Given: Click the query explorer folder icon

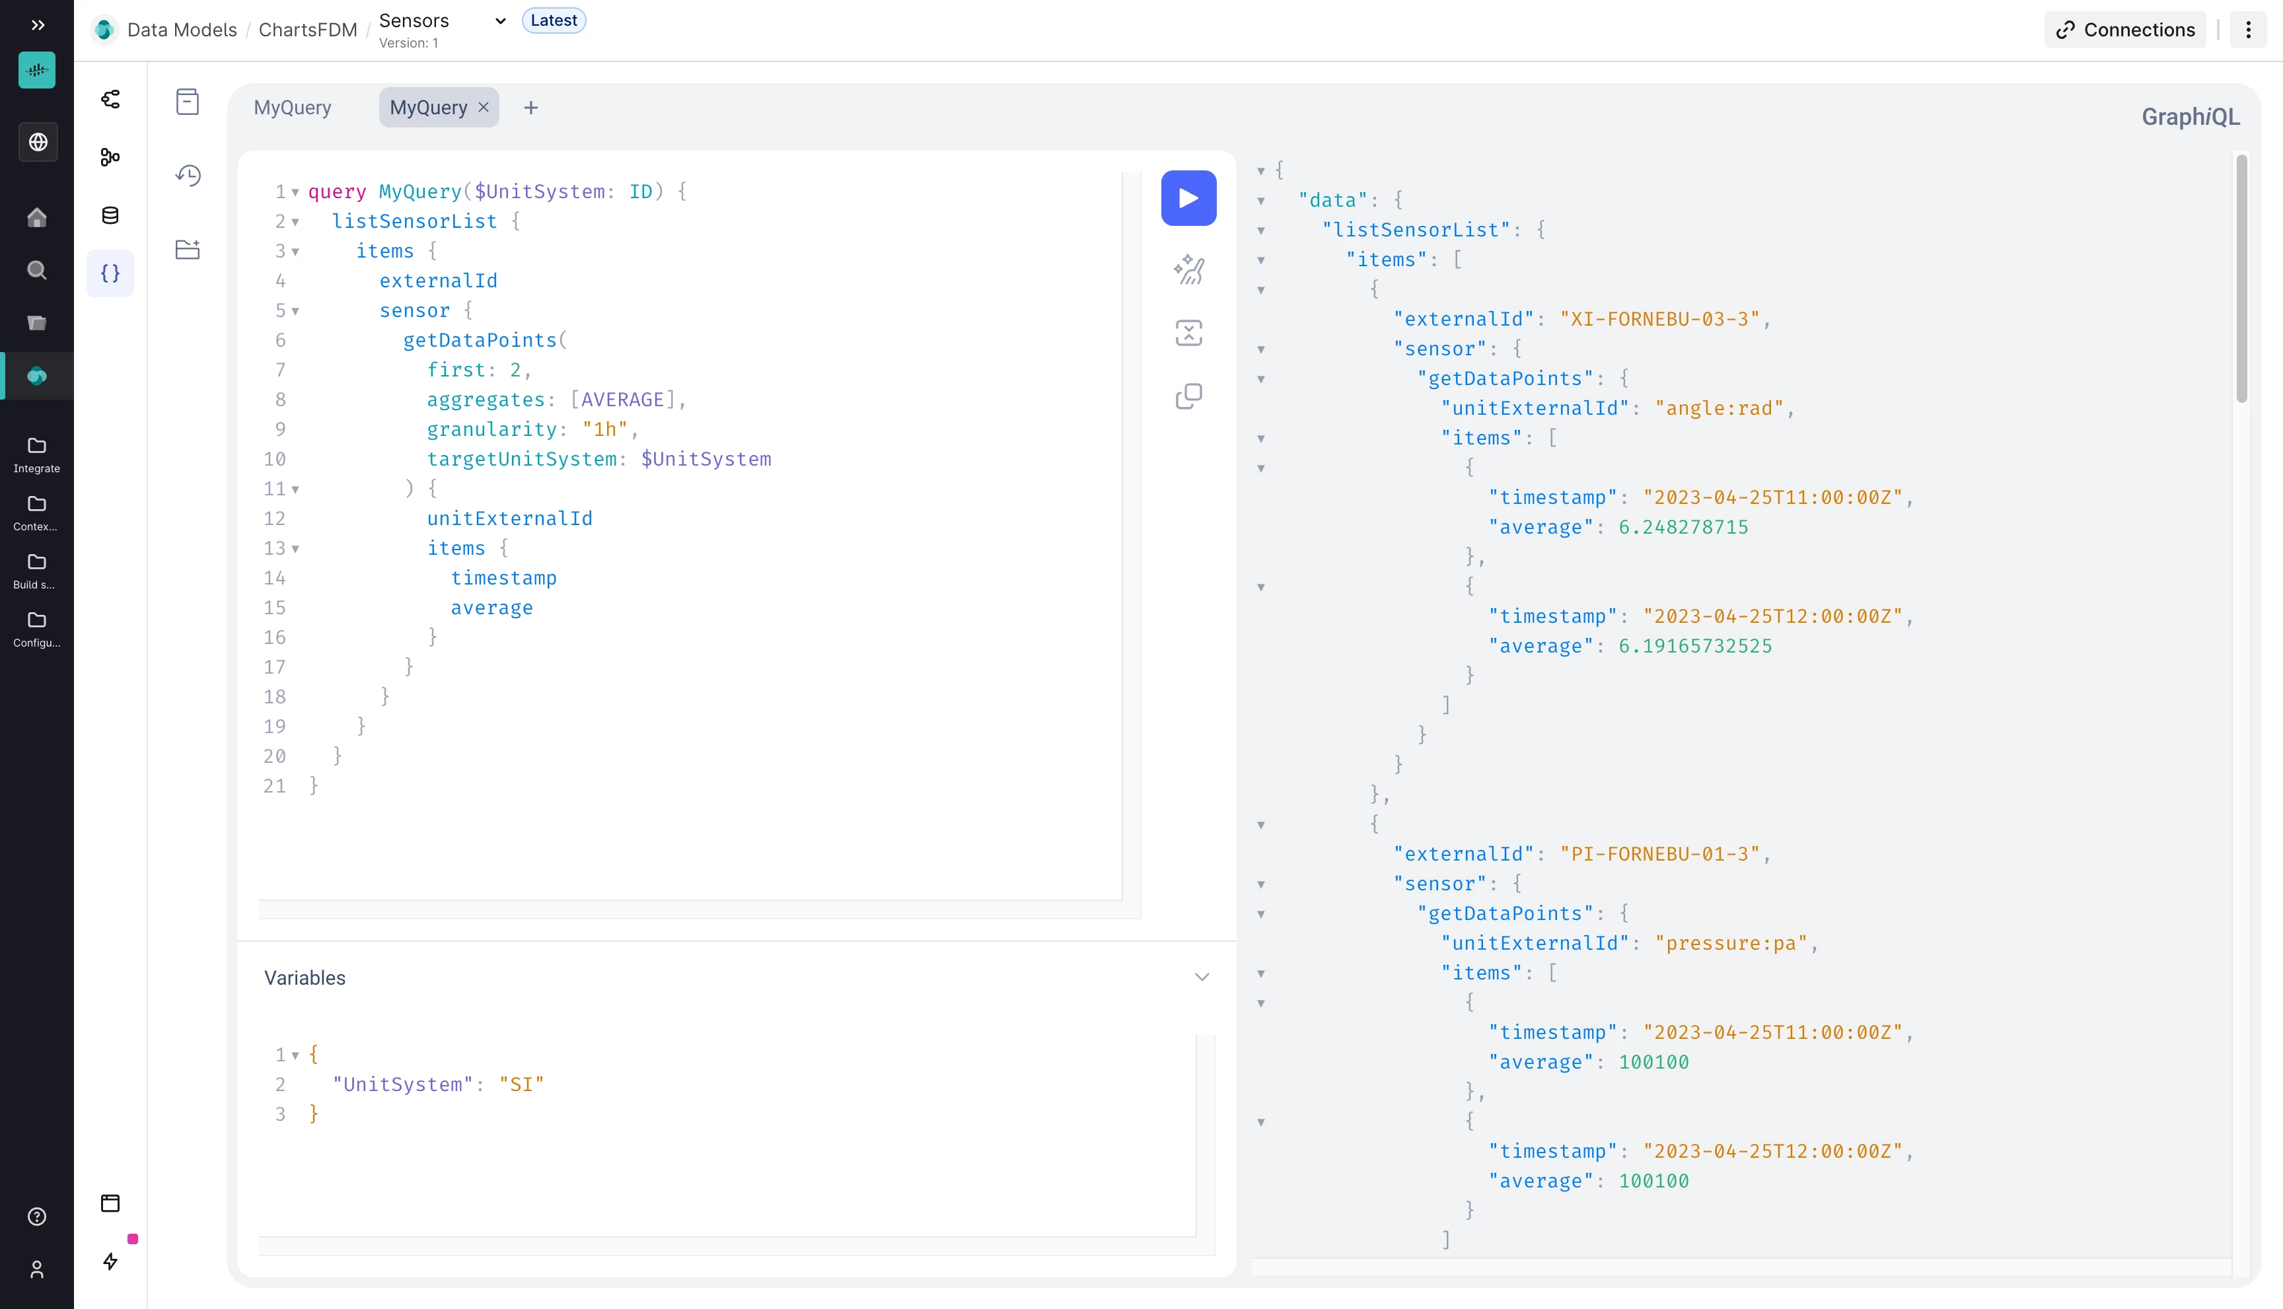Looking at the screenshot, I should point(188,249).
